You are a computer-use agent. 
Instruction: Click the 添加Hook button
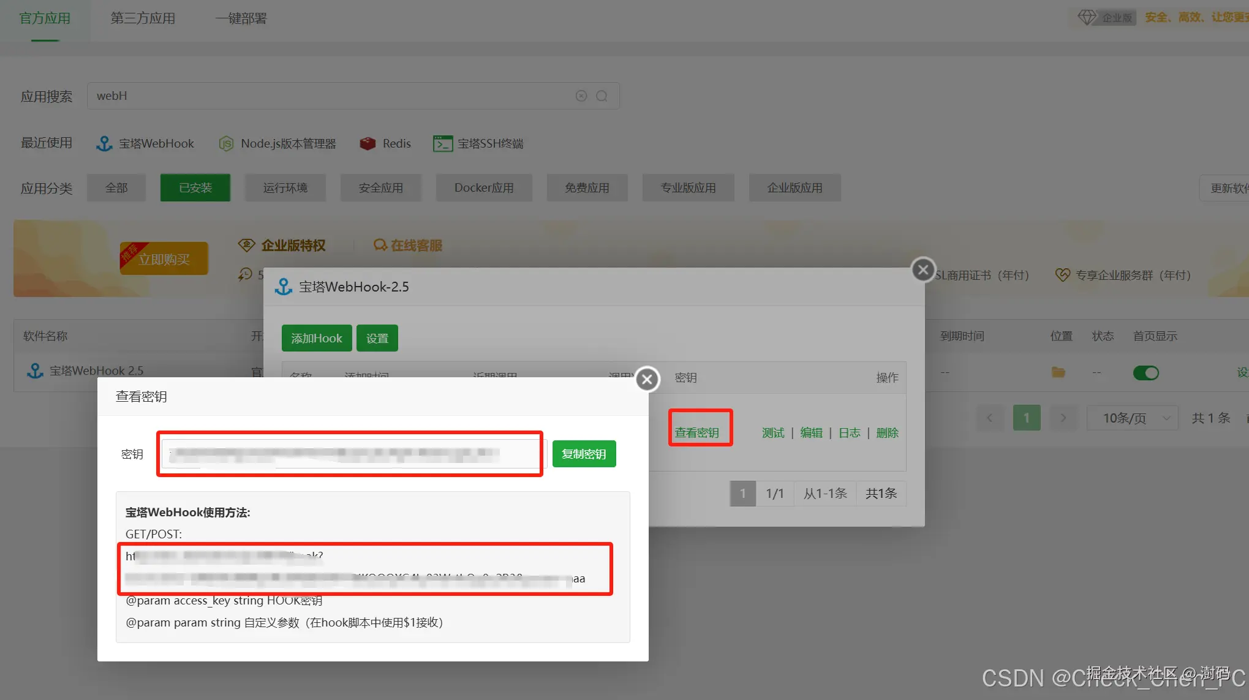coord(316,338)
